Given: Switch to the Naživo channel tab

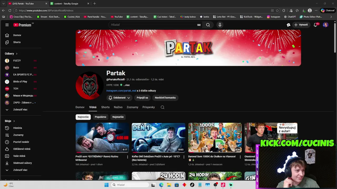Looking at the screenshot, I should 118,107.
